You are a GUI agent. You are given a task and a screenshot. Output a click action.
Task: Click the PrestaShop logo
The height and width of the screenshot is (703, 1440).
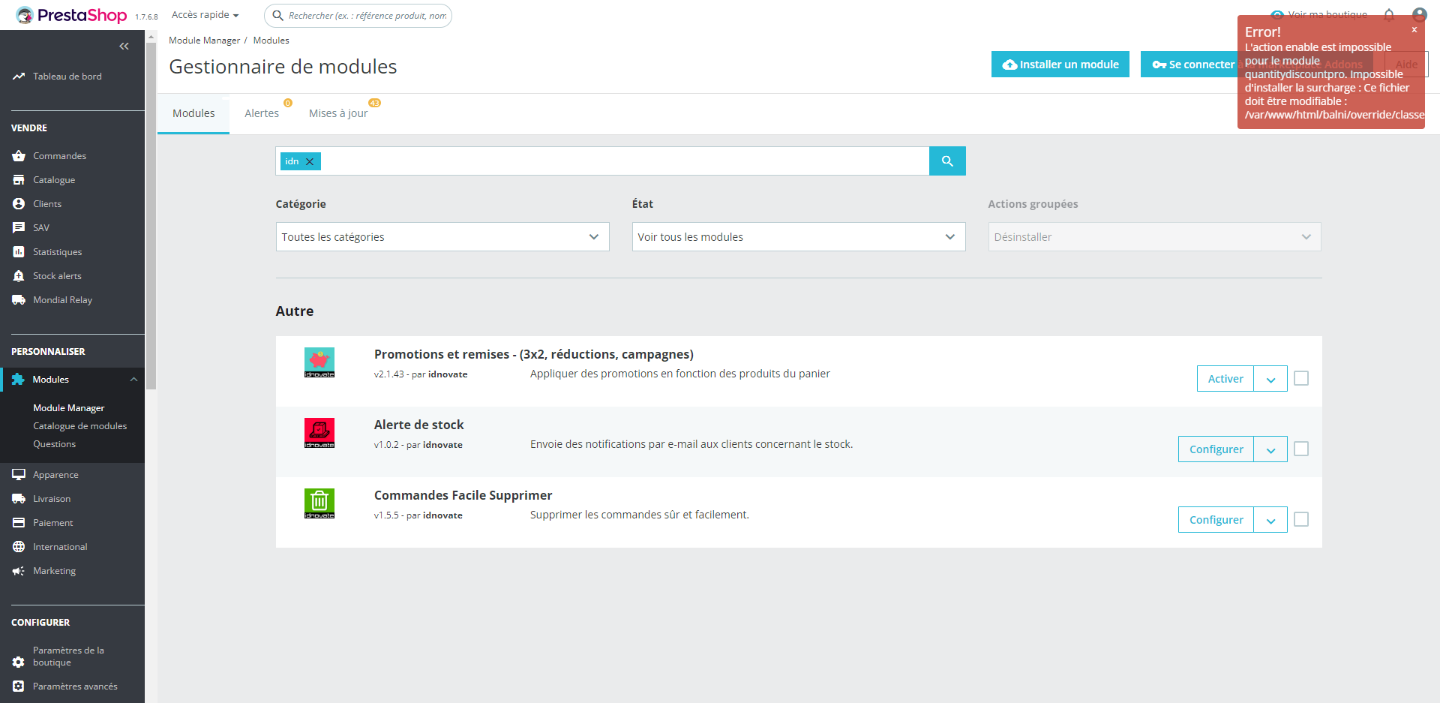click(71, 15)
